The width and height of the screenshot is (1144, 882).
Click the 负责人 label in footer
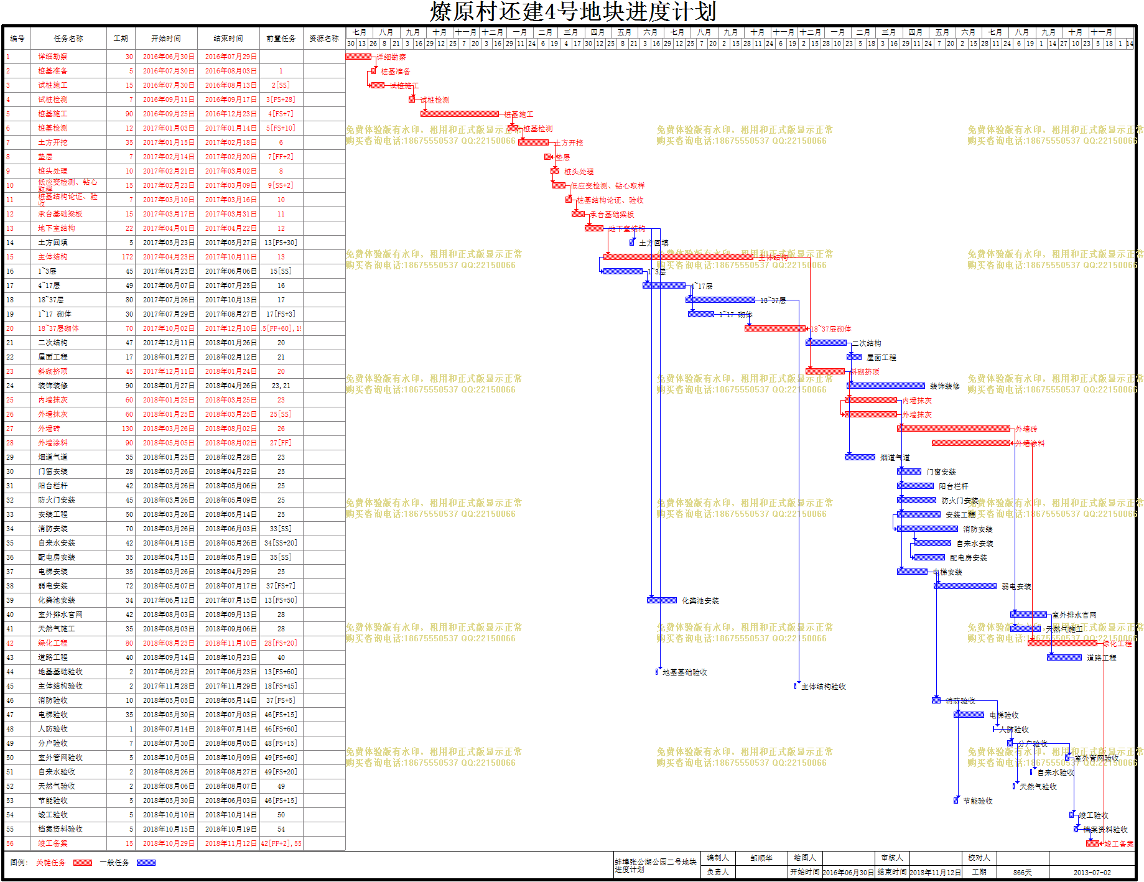pos(718,872)
